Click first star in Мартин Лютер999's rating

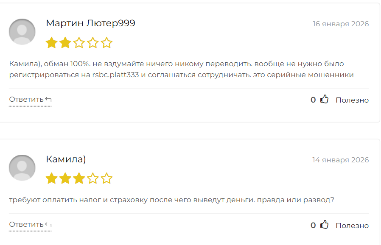pyautogui.click(x=52, y=43)
